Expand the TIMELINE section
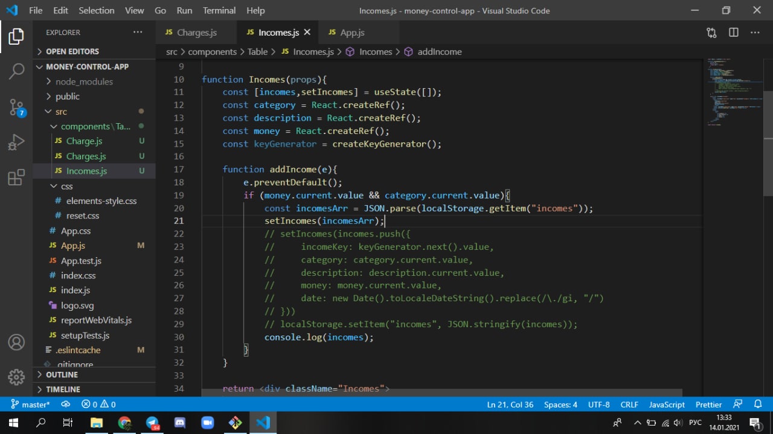The image size is (773, 434). click(x=63, y=389)
